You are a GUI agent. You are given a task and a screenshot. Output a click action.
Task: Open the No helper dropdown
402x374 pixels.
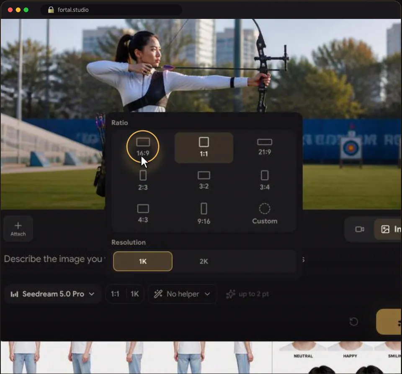183,294
